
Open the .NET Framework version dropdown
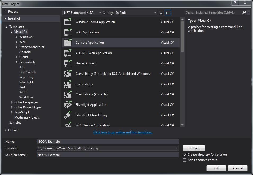pos(82,12)
